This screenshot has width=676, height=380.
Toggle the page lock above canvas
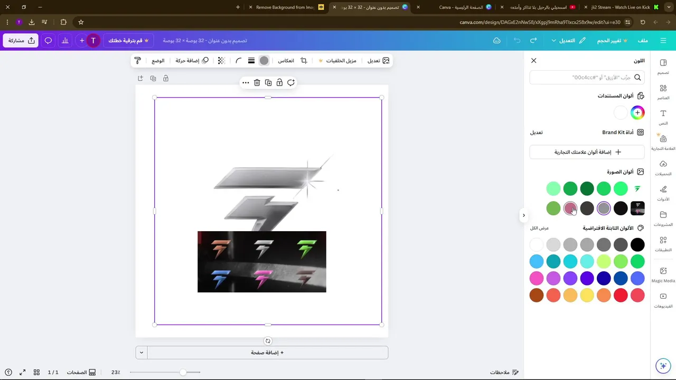[166, 78]
